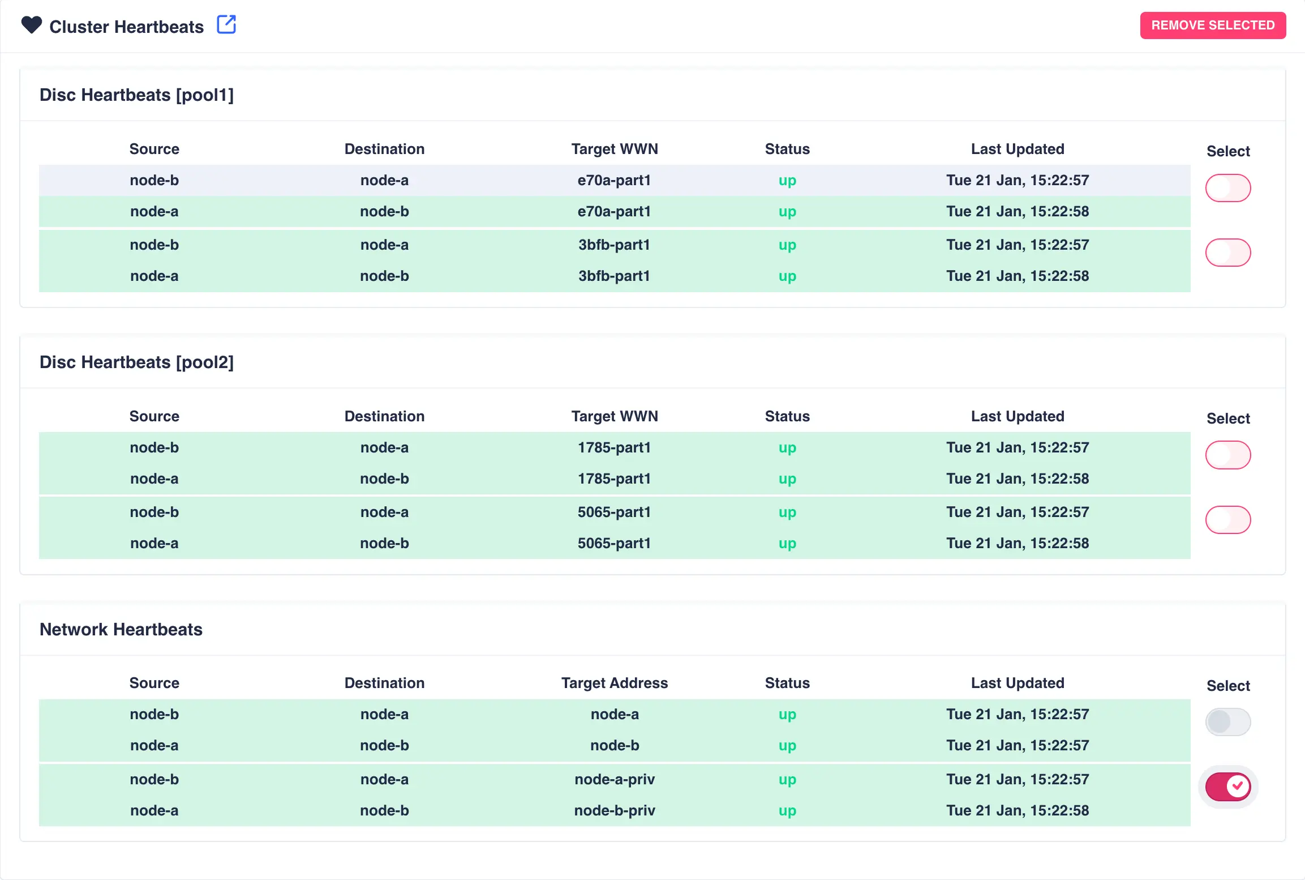This screenshot has width=1305, height=880.
Task: Click the Cluster Heartbeats heart icon
Action: (32, 25)
